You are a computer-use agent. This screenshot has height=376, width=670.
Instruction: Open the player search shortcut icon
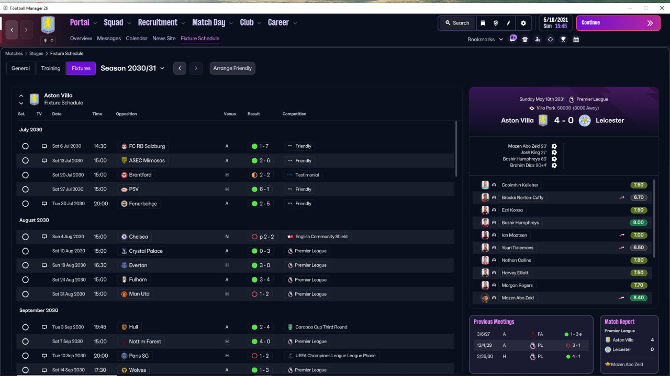pyautogui.click(x=538, y=39)
